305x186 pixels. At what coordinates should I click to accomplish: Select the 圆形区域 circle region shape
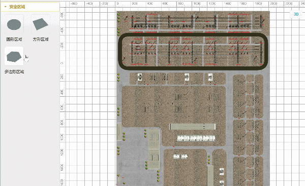[x=14, y=24]
